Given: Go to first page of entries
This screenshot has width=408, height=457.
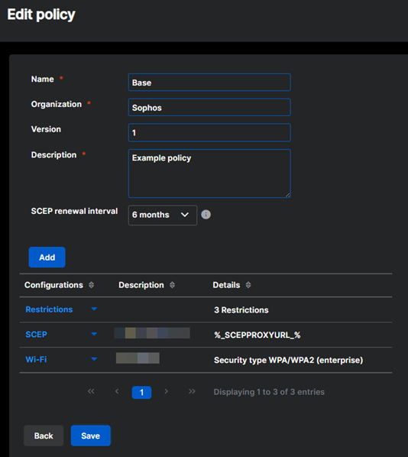Looking at the screenshot, I should tap(91, 391).
